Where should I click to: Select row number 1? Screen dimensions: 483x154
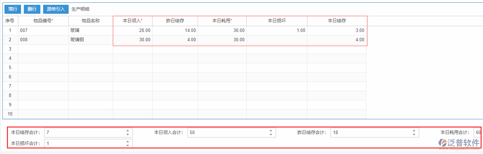pyautogui.click(x=10, y=30)
